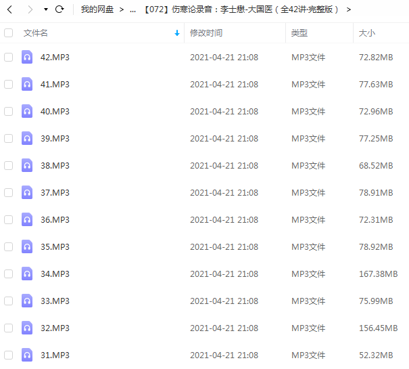Sort by 文件名 column header
Screen dimensions: 409x369
[x=35, y=33]
